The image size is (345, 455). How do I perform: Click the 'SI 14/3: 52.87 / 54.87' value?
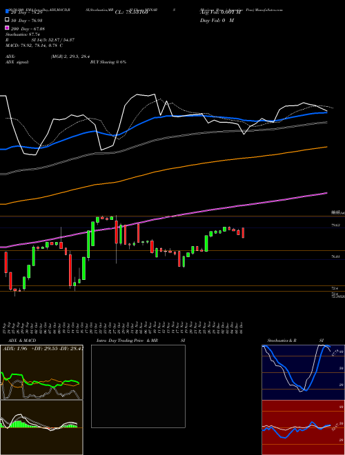(x=53, y=40)
